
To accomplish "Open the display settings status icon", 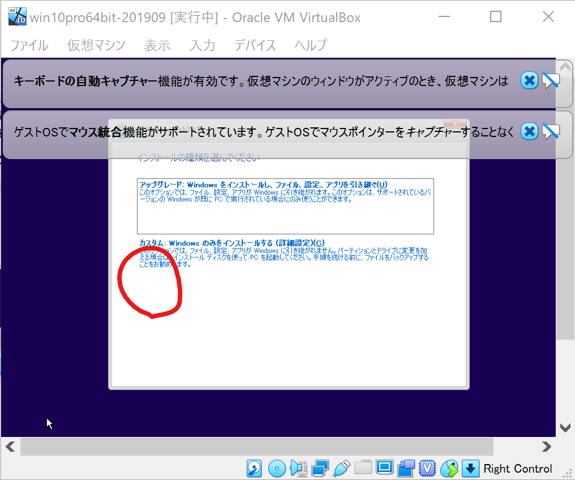I will click(x=384, y=468).
